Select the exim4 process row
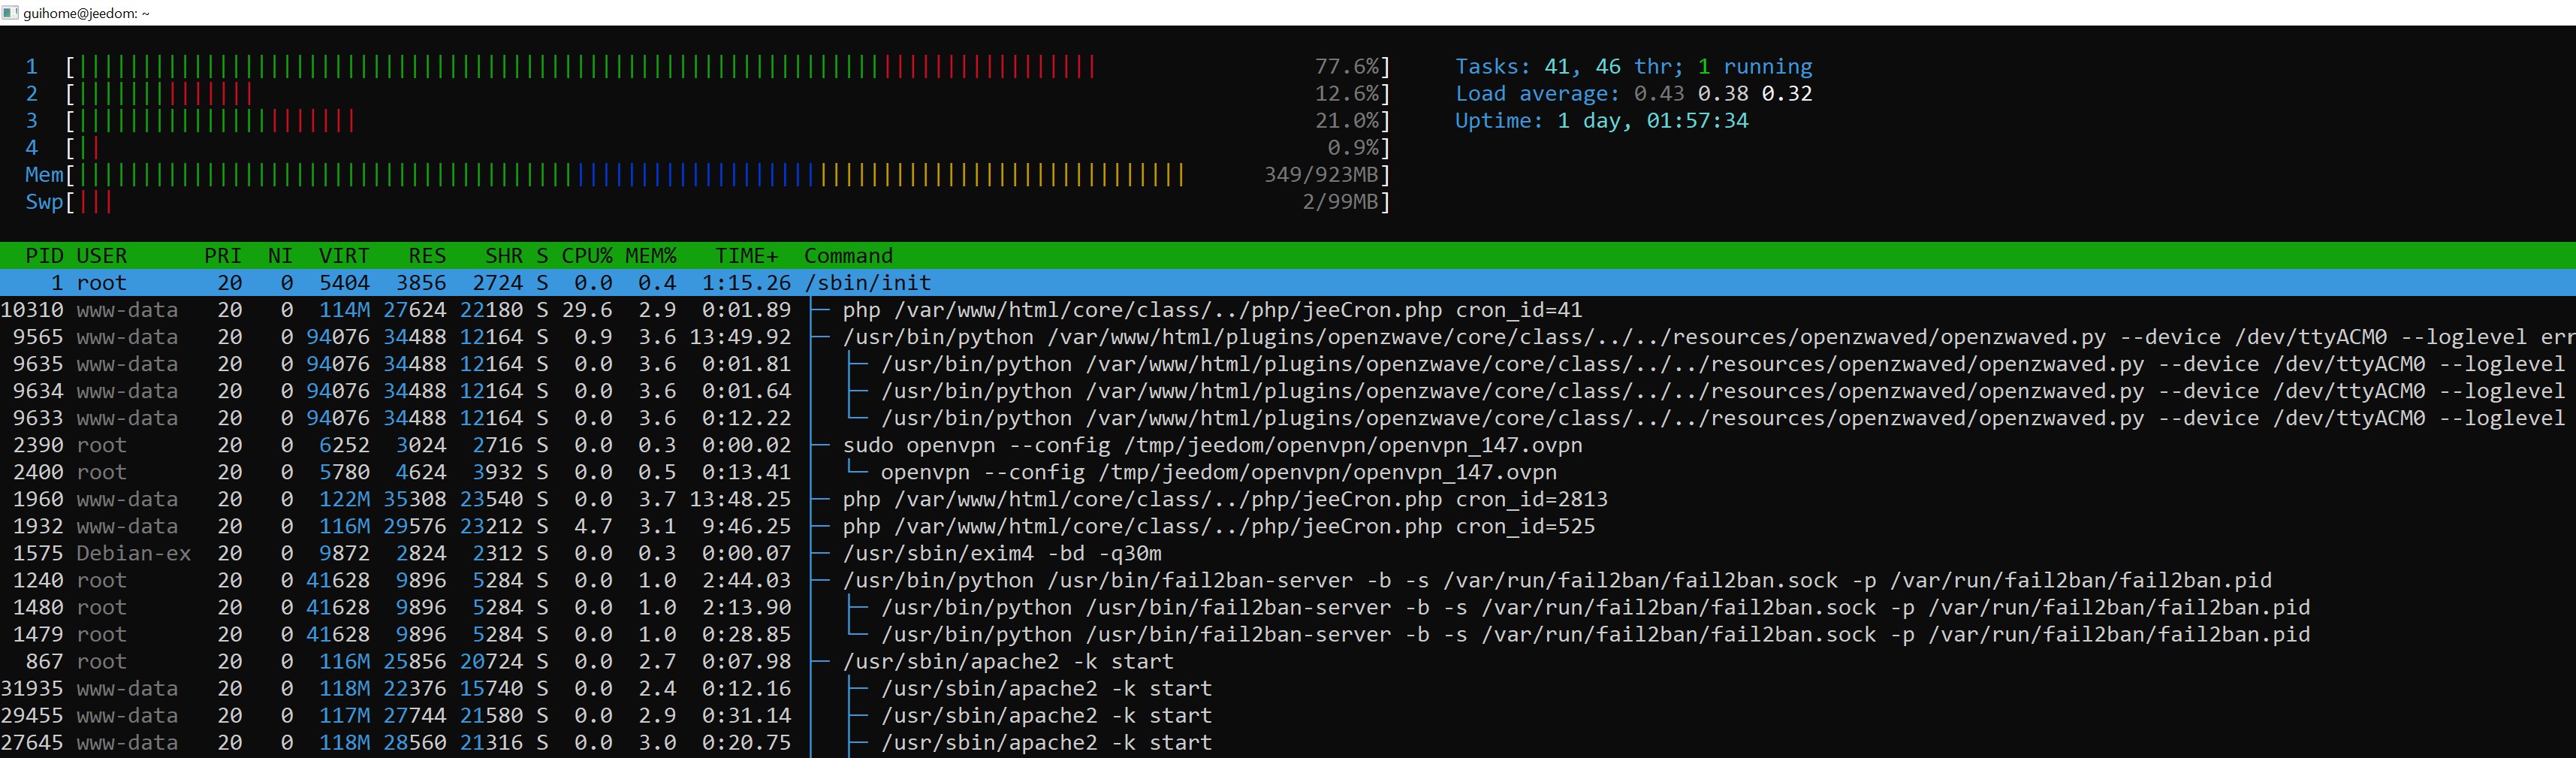2576x758 pixels. tap(1288, 553)
